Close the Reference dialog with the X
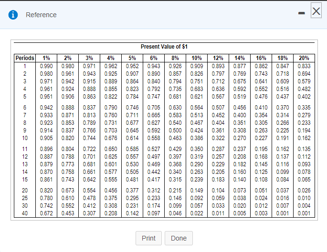Image resolution: width=327 pixels, height=252 pixels. click(316, 11)
